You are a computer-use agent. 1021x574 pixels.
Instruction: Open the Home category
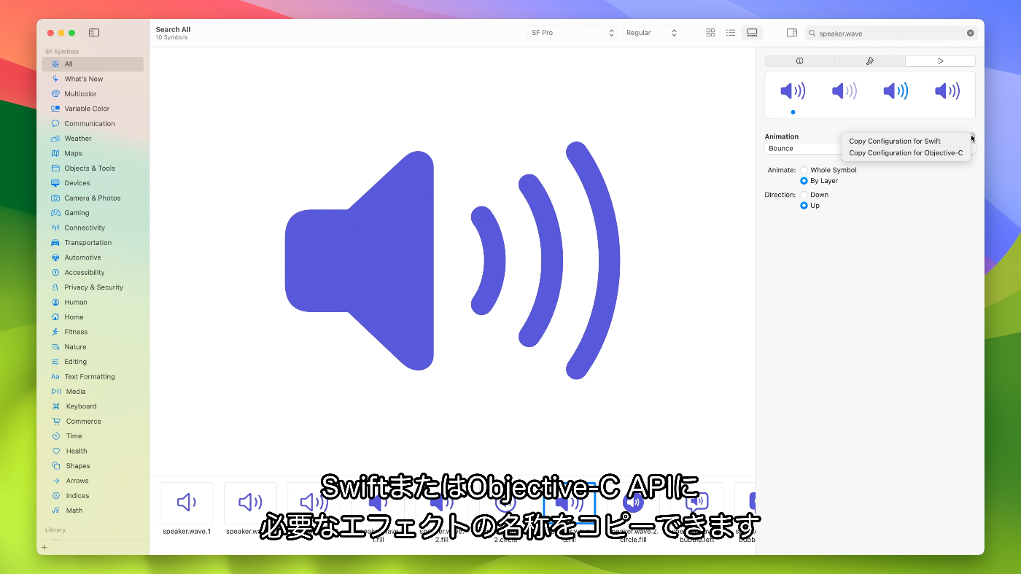93,317
